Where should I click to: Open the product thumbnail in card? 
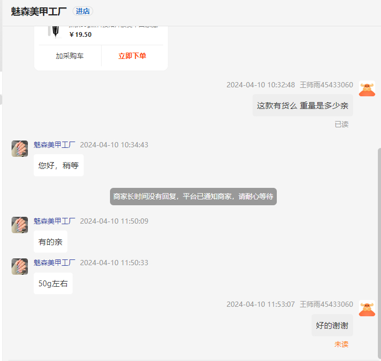tap(56, 32)
